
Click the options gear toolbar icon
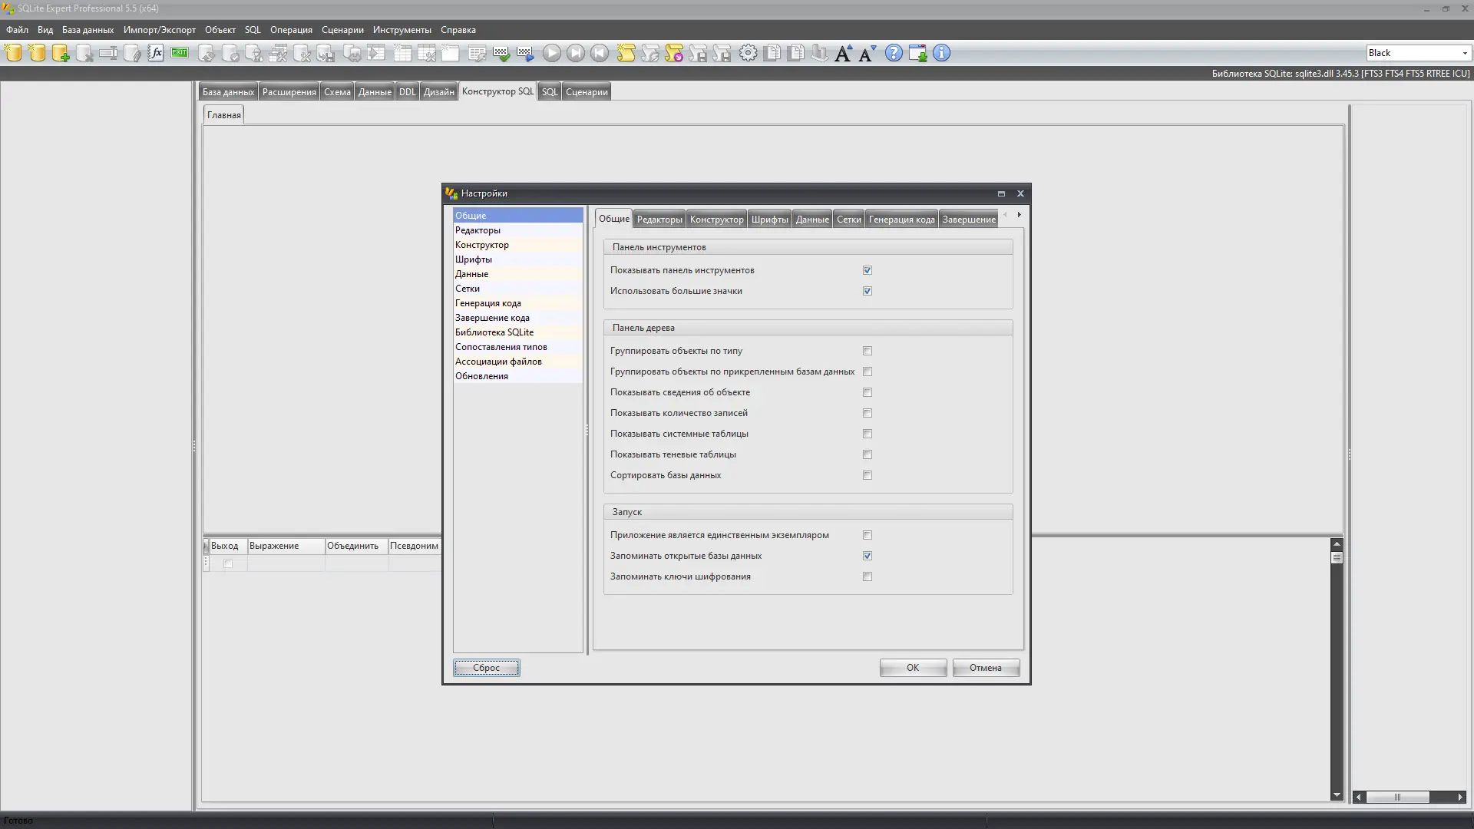tap(748, 53)
